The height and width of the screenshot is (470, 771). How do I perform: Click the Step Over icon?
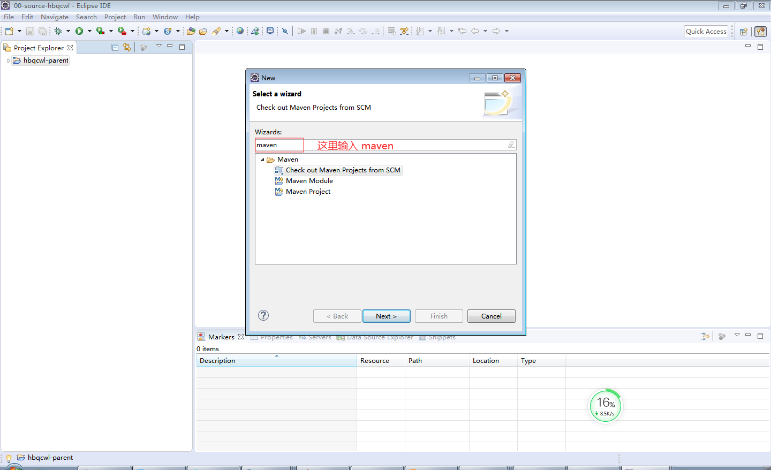tap(364, 31)
